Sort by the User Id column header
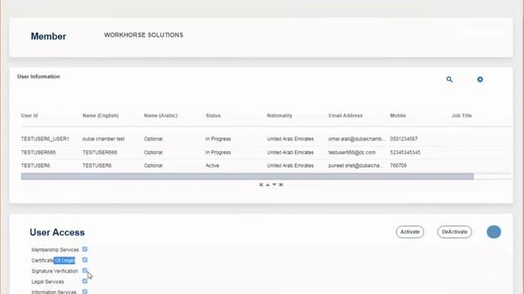524x294 pixels. click(x=29, y=116)
